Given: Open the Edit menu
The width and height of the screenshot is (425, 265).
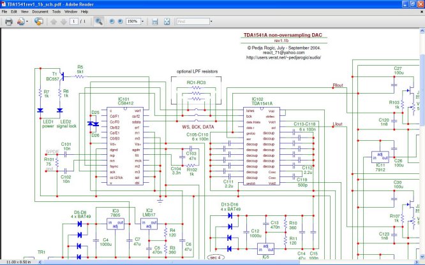Looking at the screenshot, I should click(x=14, y=11).
